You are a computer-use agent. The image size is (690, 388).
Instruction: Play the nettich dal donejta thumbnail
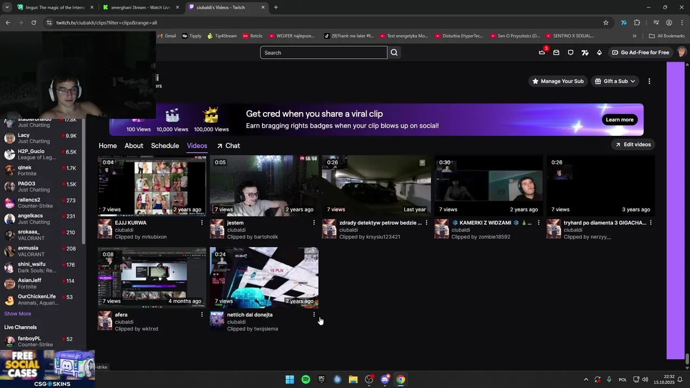(264, 278)
